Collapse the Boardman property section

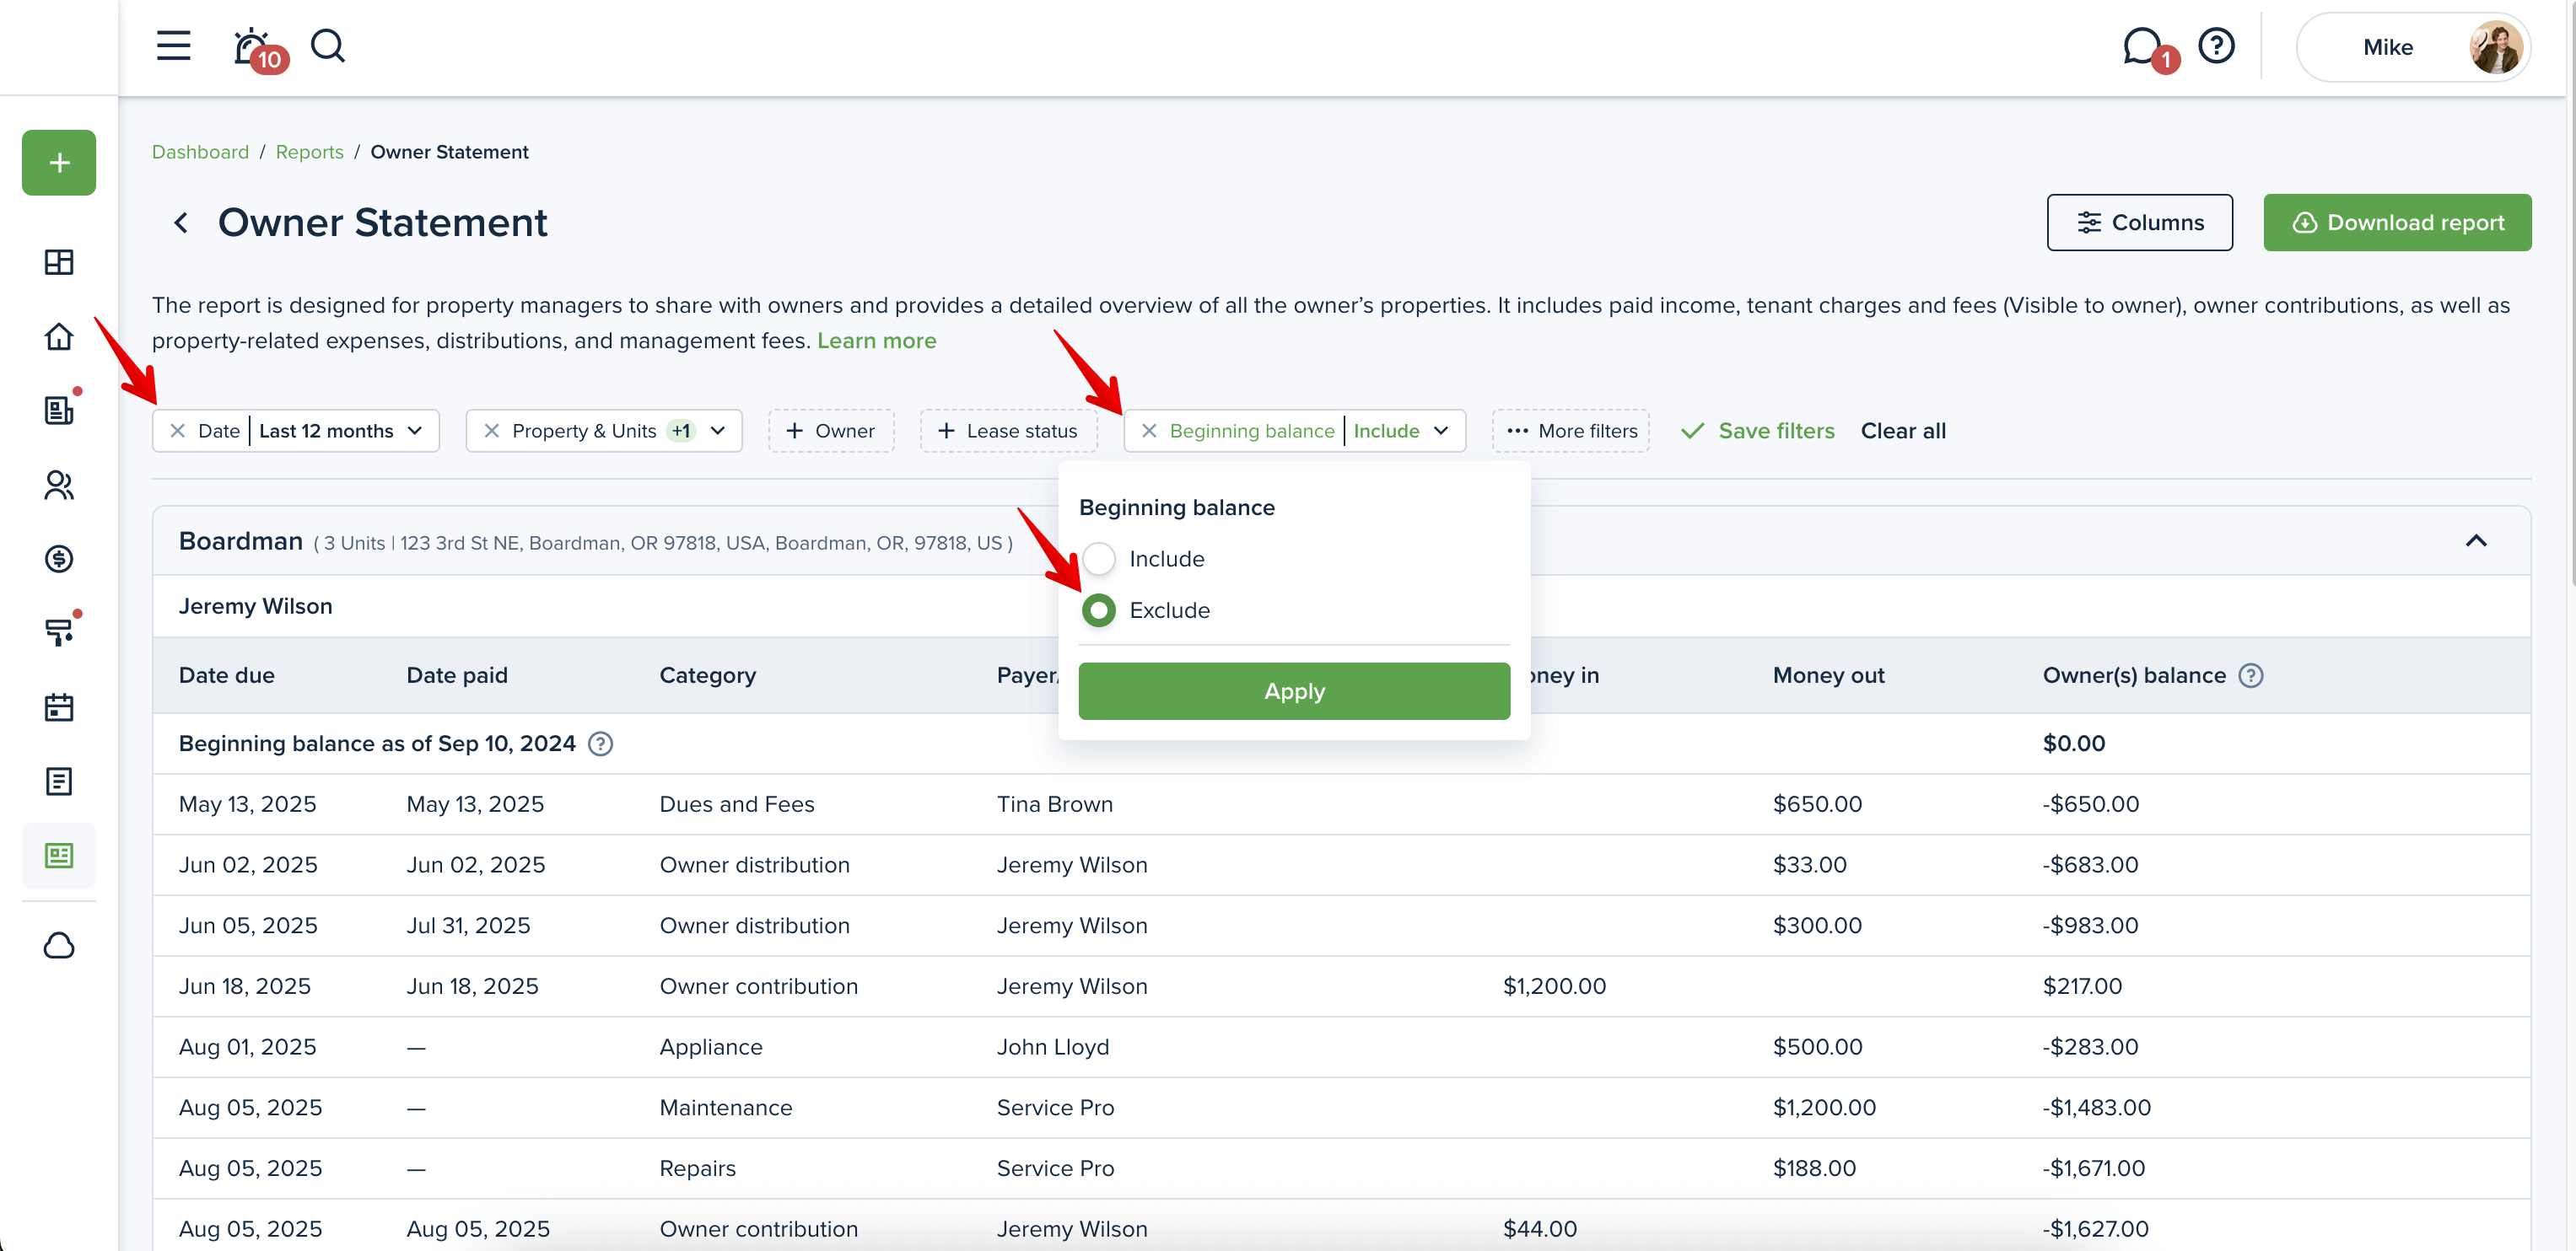pyautogui.click(x=2475, y=540)
